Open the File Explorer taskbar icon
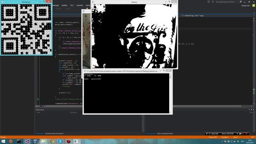Viewport: 256px width, 144px height. point(44,141)
